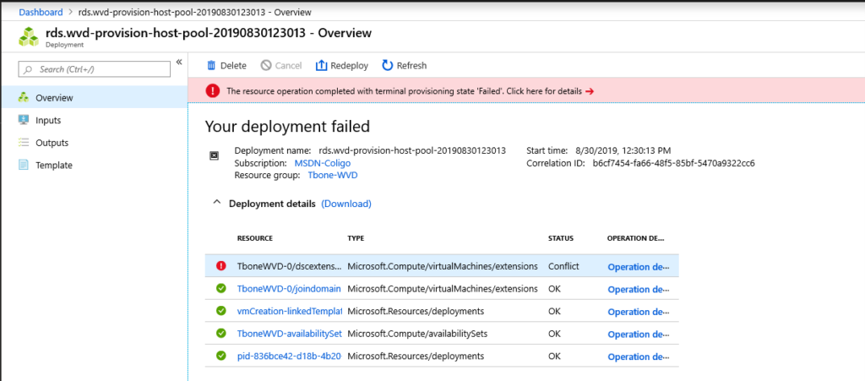The height and width of the screenshot is (381, 865).
Task: Open Operation details for vmCreation-linkedTemplate row
Action: tap(639, 312)
